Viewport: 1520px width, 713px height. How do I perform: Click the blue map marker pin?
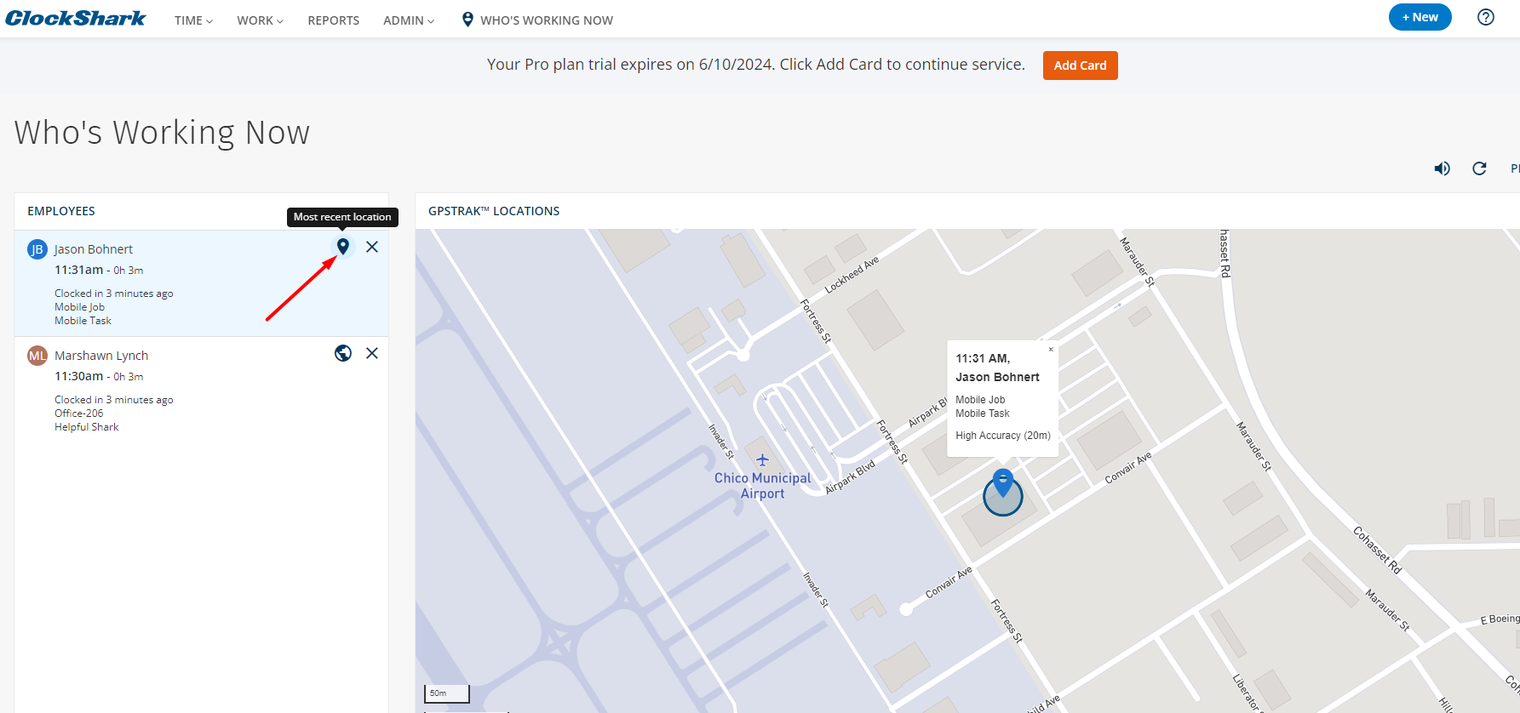point(1003,482)
